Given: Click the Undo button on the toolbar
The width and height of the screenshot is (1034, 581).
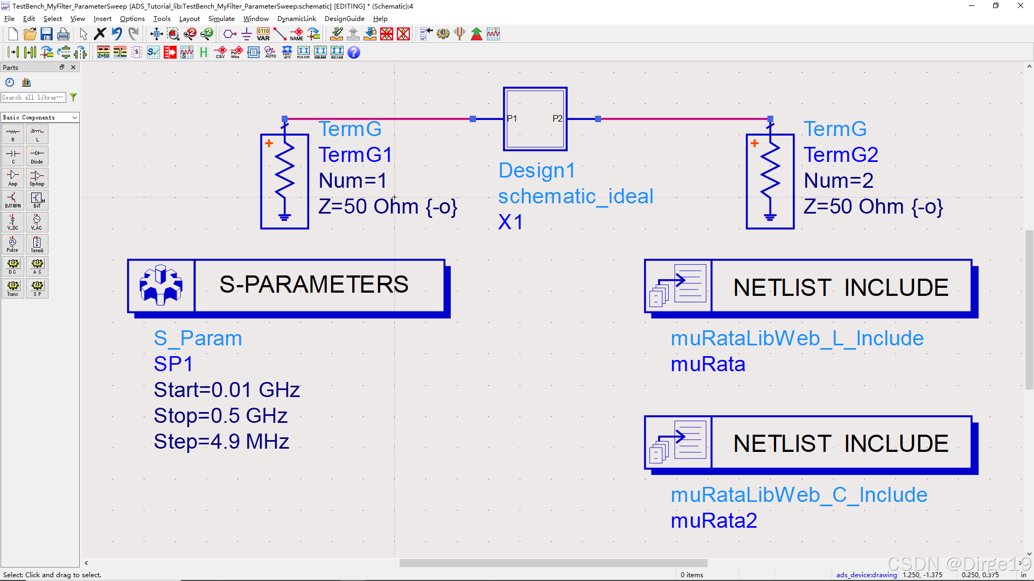Looking at the screenshot, I should click(117, 33).
